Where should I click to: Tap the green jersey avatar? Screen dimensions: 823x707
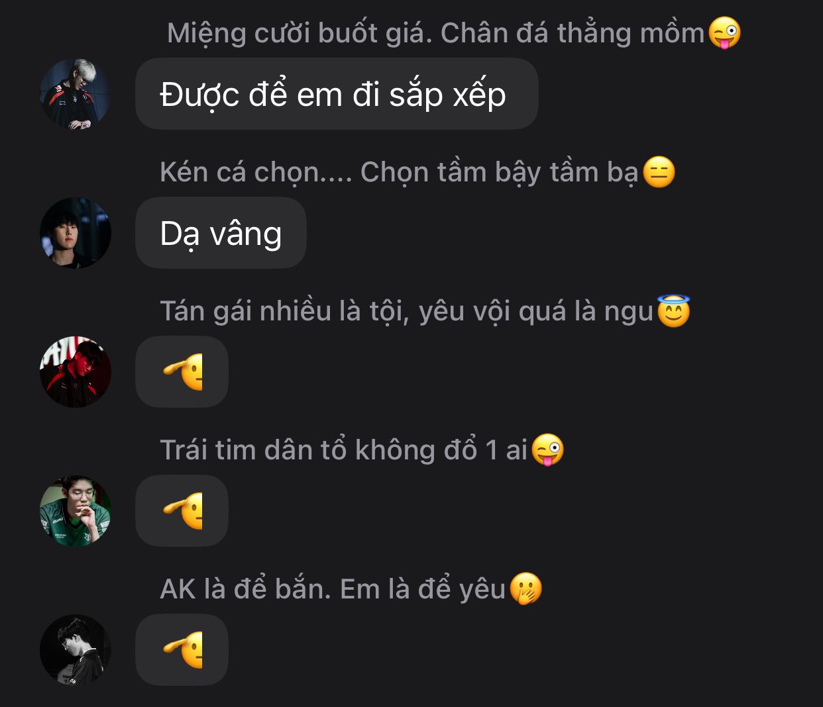coord(76,511)
